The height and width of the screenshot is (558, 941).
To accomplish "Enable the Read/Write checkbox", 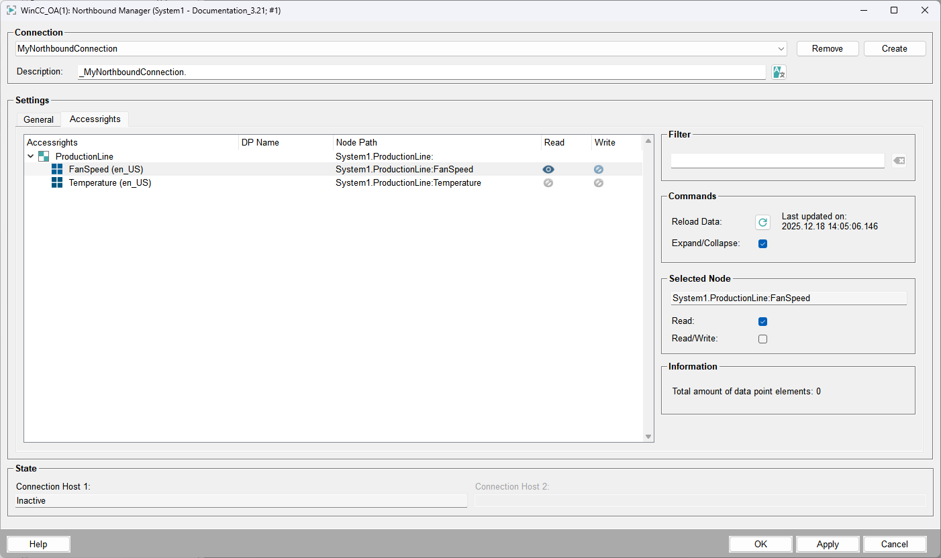I will pos(762,339).
